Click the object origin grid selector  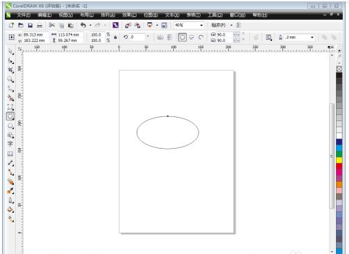pos(12,37)
